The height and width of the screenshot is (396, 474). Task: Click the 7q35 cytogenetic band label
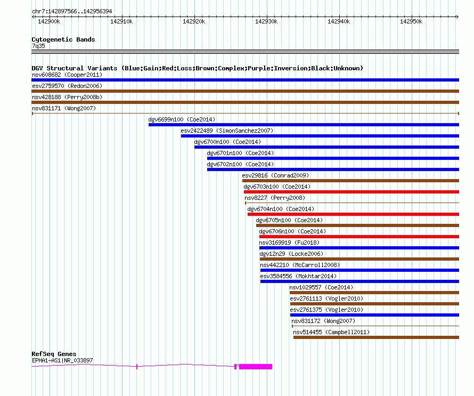38,46
